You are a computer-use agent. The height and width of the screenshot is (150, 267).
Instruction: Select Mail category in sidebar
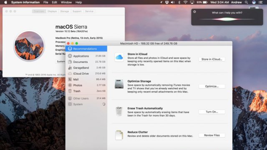(86, 79)
